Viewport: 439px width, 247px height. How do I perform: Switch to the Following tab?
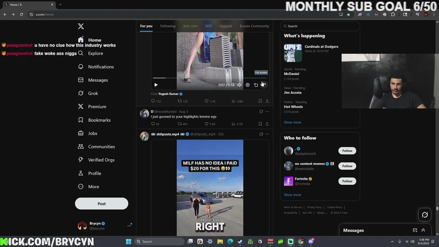(168, 26)
